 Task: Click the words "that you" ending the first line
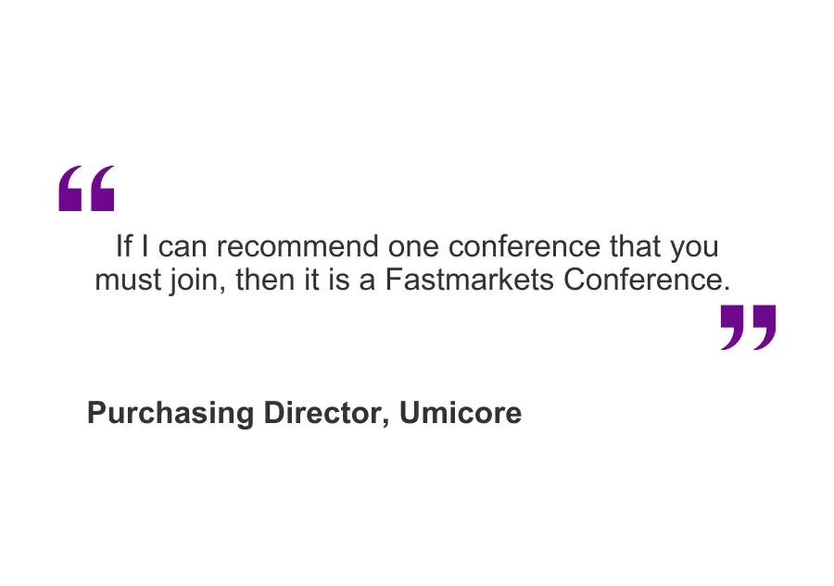[x=663, y=247]
